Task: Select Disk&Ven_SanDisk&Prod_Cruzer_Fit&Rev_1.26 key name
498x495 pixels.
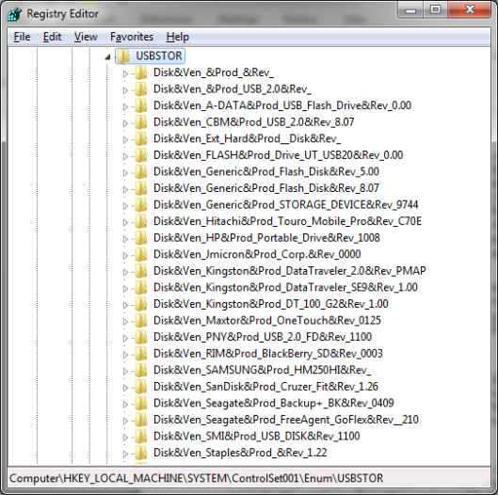Action: tap(265, 387)
